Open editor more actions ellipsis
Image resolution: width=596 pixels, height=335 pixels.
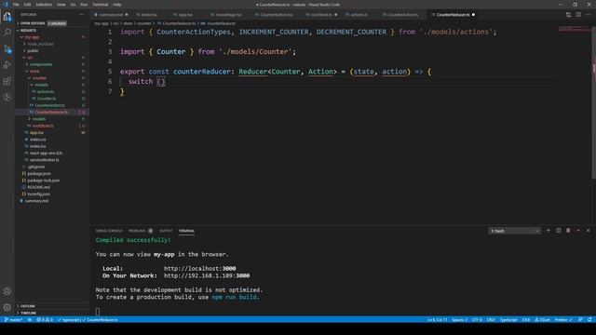[589, 15]
